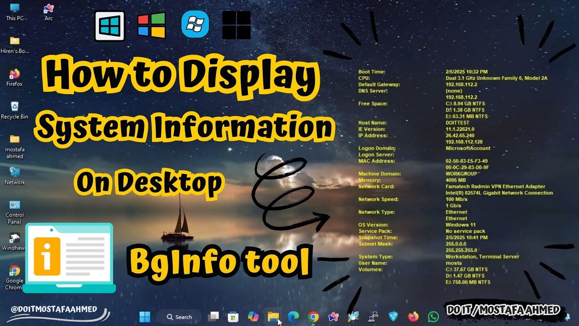Click the user name value "mosta"

(x=454, y=263)
